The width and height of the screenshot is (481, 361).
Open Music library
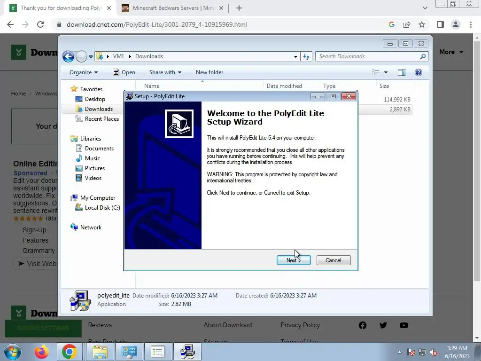coord(92,158)
